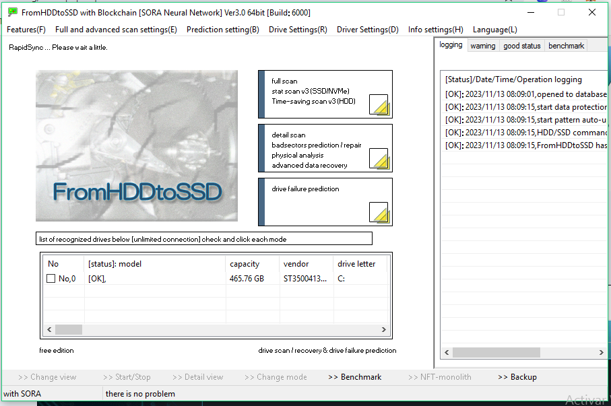611x406 pixels.
Task: Click the >> Start/Stop button
Action: (x=127, y=377)
